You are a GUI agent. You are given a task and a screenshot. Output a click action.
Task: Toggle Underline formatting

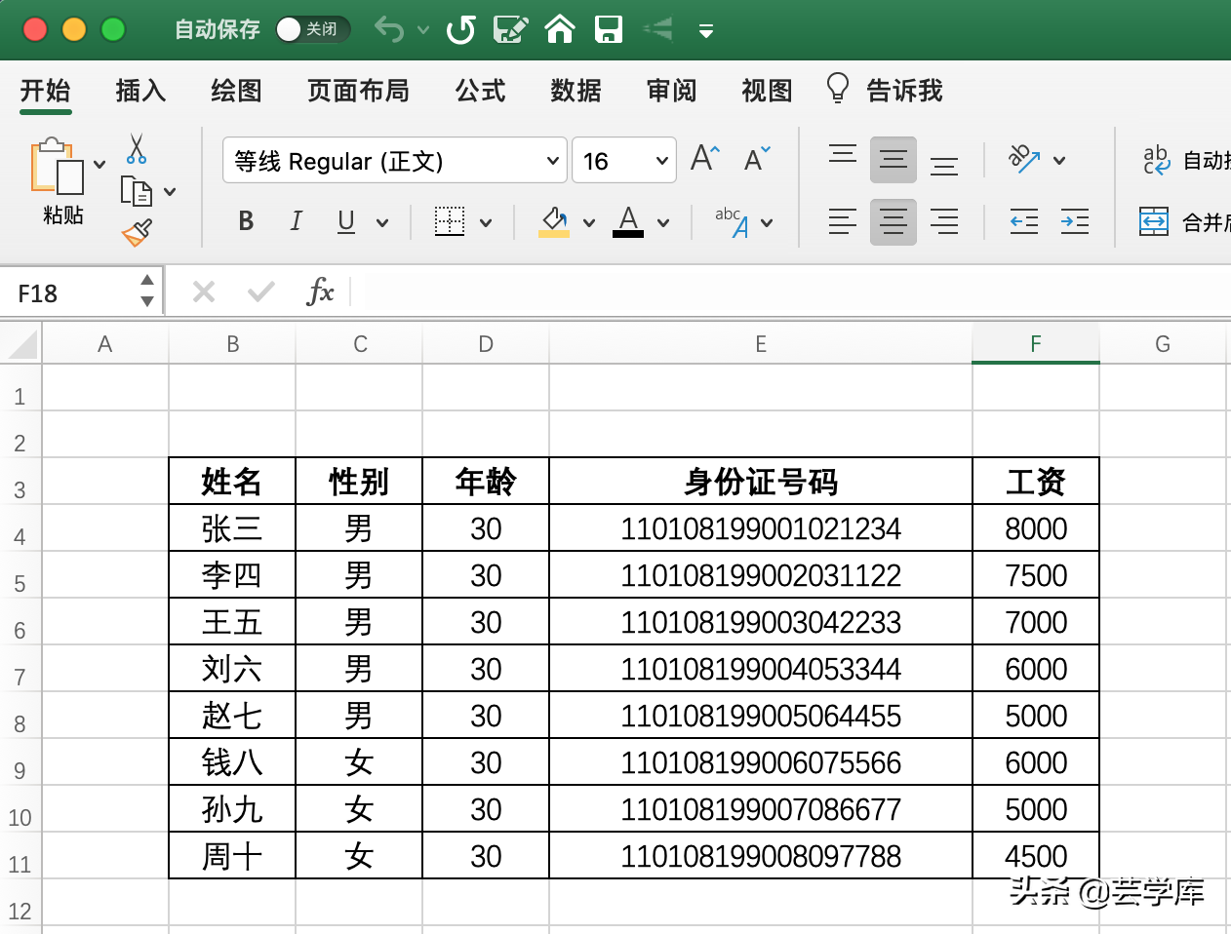pyautogui.click(x=346, y=221)
